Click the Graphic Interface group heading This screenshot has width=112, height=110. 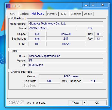tap(21, 72)
